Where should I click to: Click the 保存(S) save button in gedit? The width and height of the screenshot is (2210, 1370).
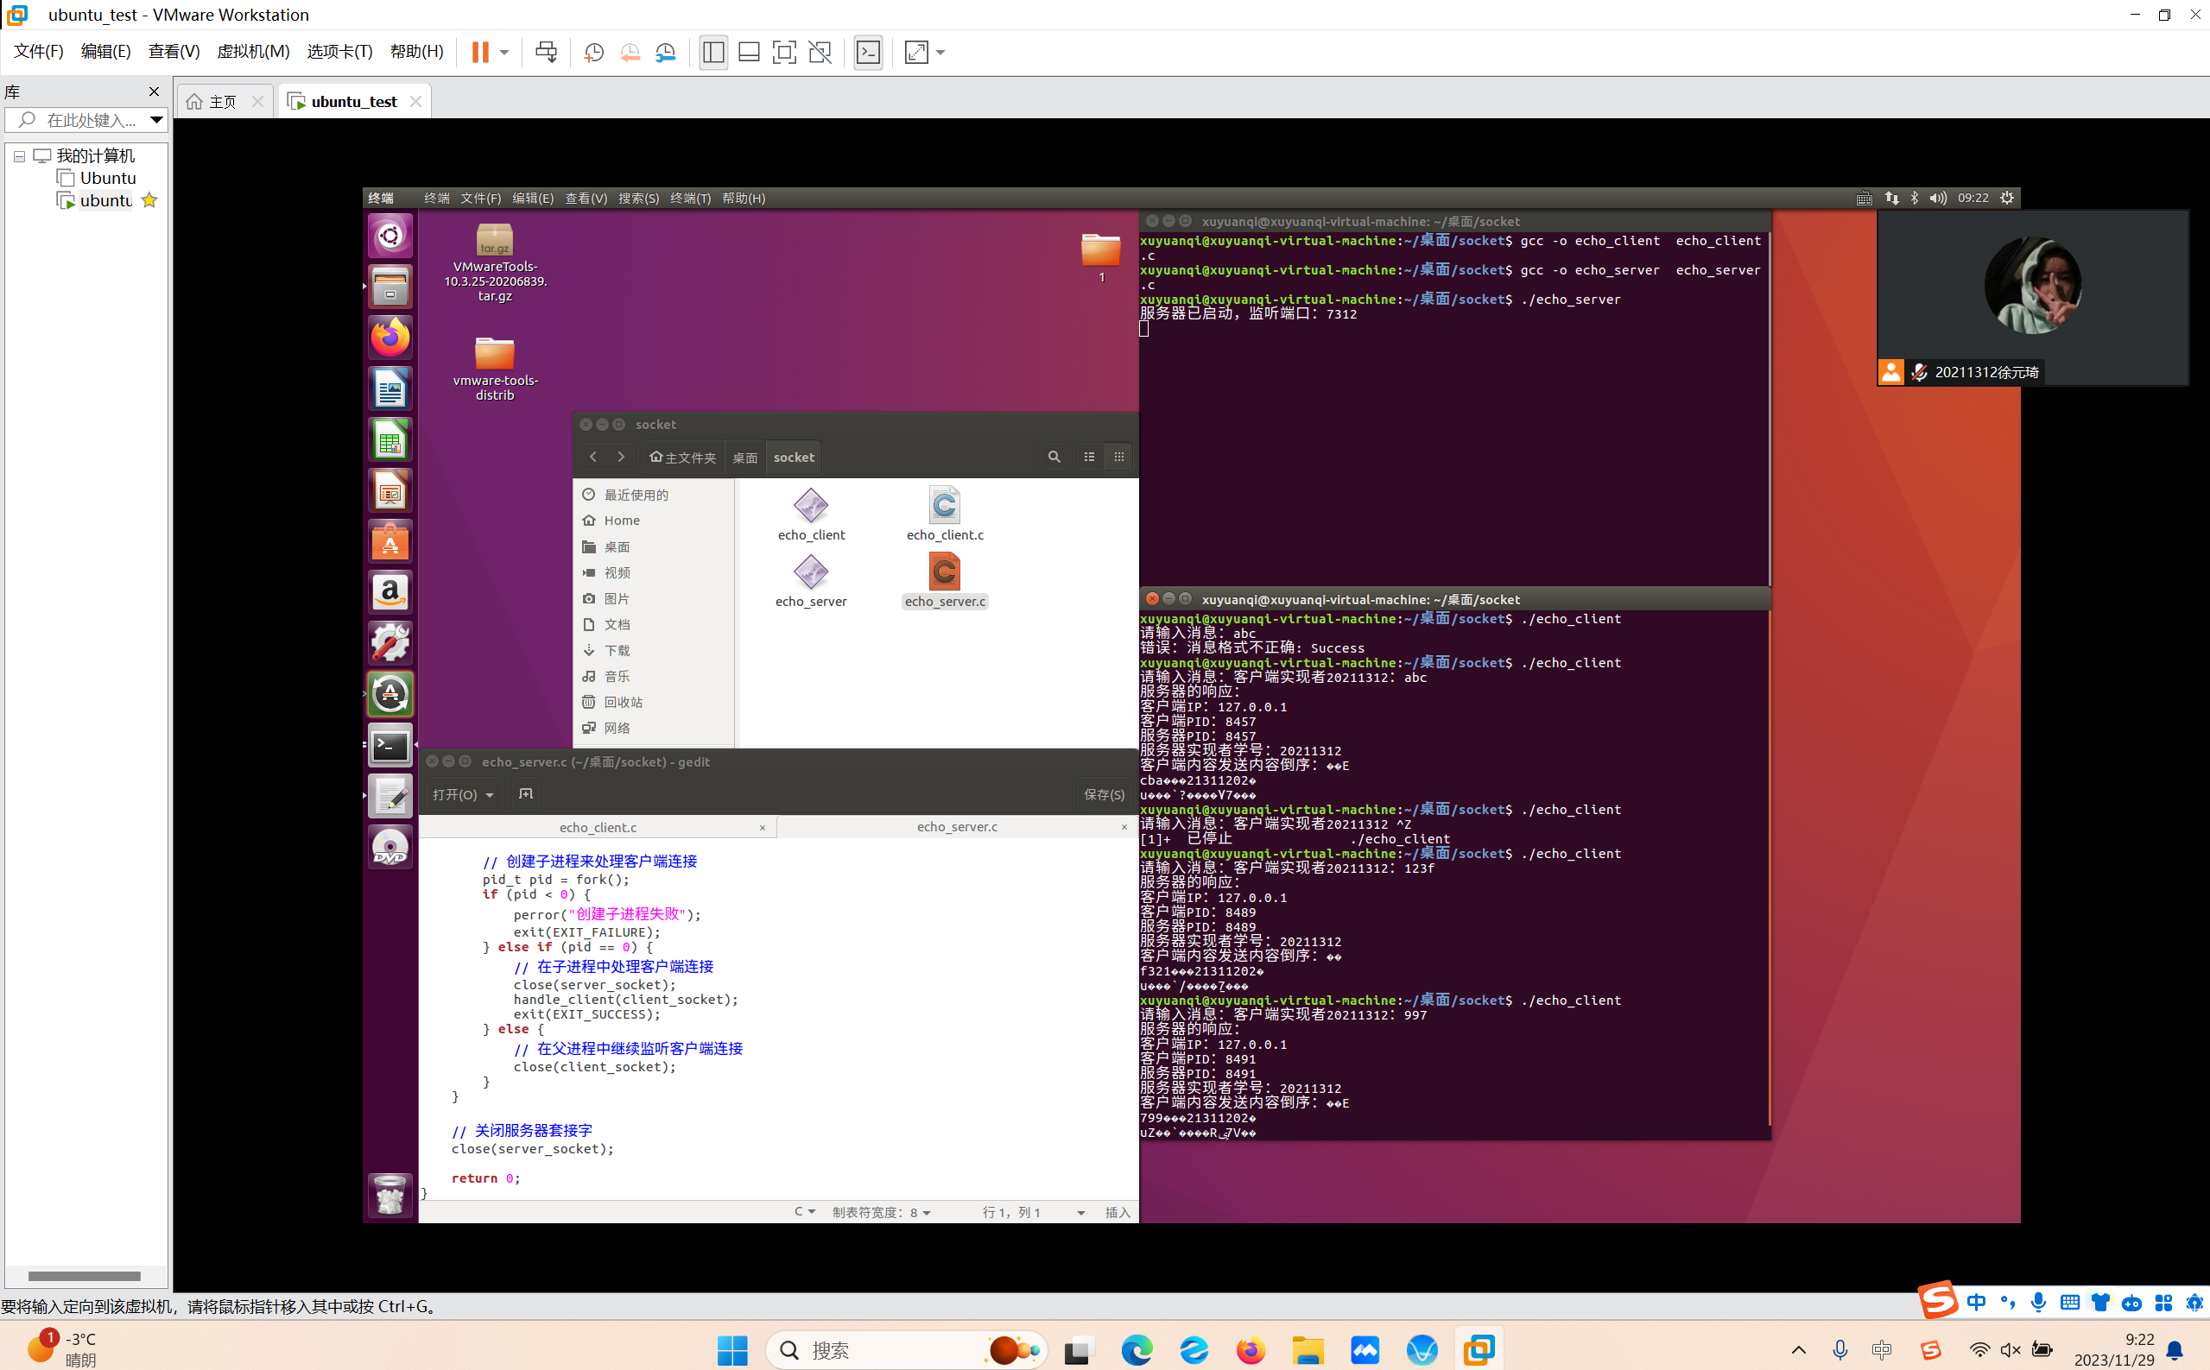pyautogui.click(x=1103, y=795)
